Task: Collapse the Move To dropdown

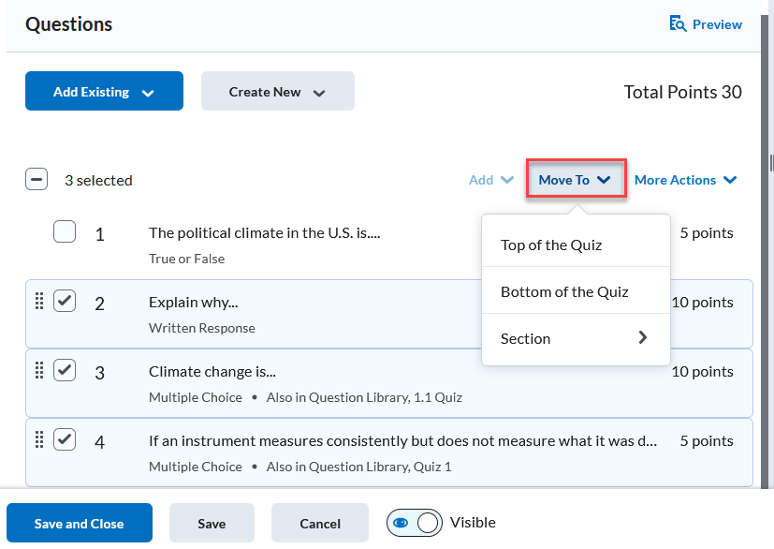Action: click(575, 180)
